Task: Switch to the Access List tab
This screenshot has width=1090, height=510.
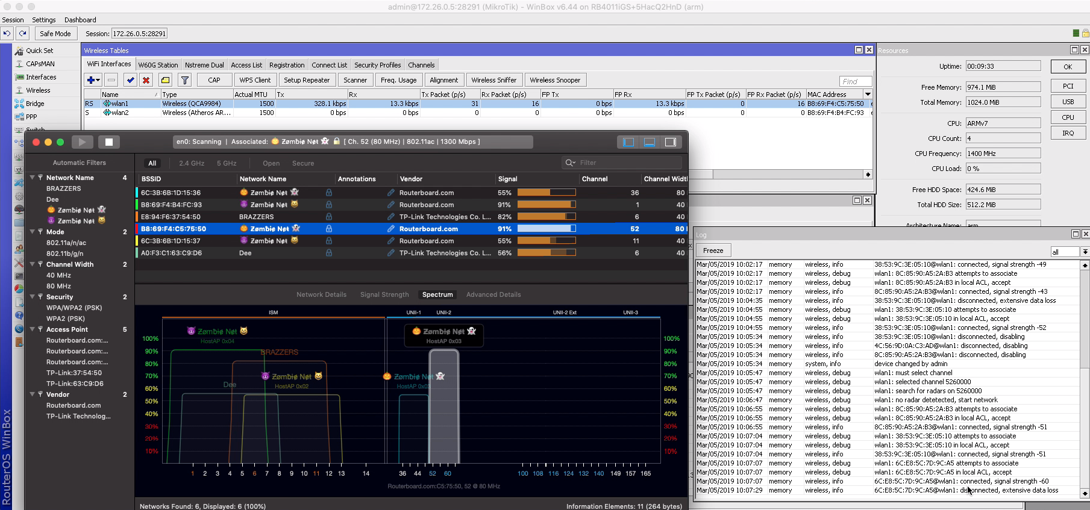Action: pyautogui.click(x=246, y=65)
